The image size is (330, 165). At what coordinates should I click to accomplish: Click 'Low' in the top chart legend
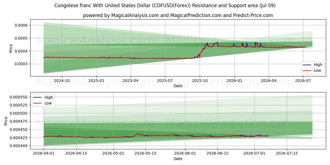coord(318,71)
